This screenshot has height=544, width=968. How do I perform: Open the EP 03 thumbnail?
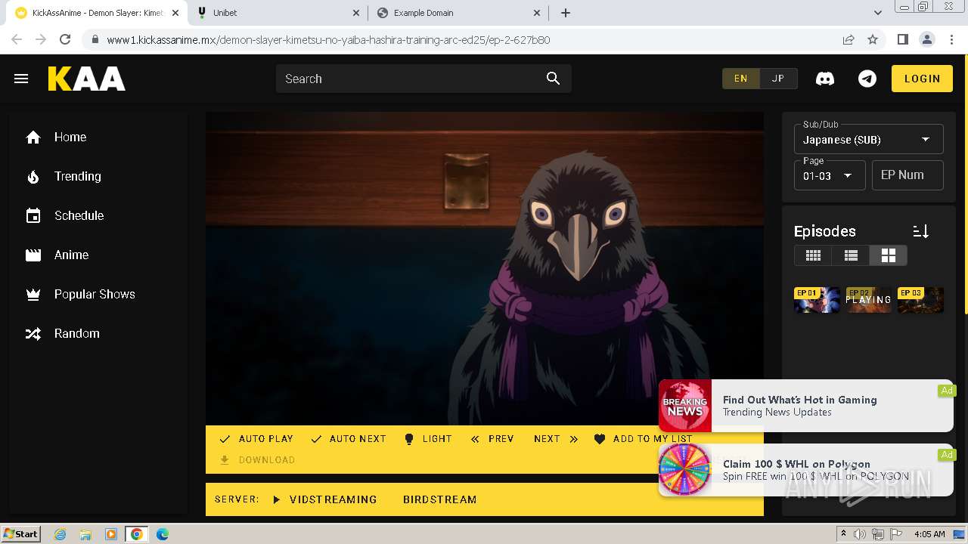tap(920, 300)
